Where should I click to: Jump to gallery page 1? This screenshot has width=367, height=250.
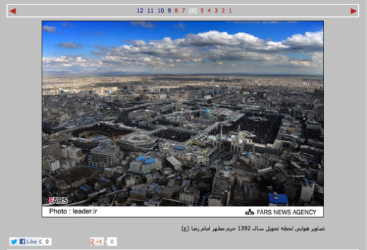230,11
